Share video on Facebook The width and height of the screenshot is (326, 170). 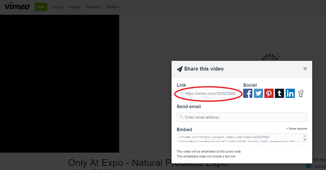(x=248, y=93)
